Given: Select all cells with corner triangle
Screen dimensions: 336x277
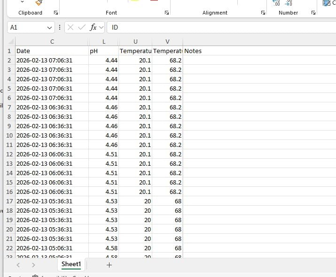Looking at the screenshot, I should 11,41.
